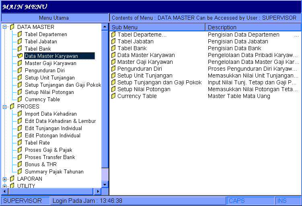The height and width of the screenshot is (206, 302).
Task: Click folder icon beside Summary Pajak Tahunan
Action: tap(20, 171)
